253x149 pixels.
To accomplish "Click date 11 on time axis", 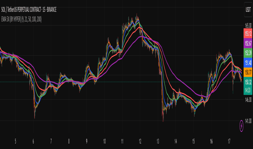I will click(x=122, y=141).
